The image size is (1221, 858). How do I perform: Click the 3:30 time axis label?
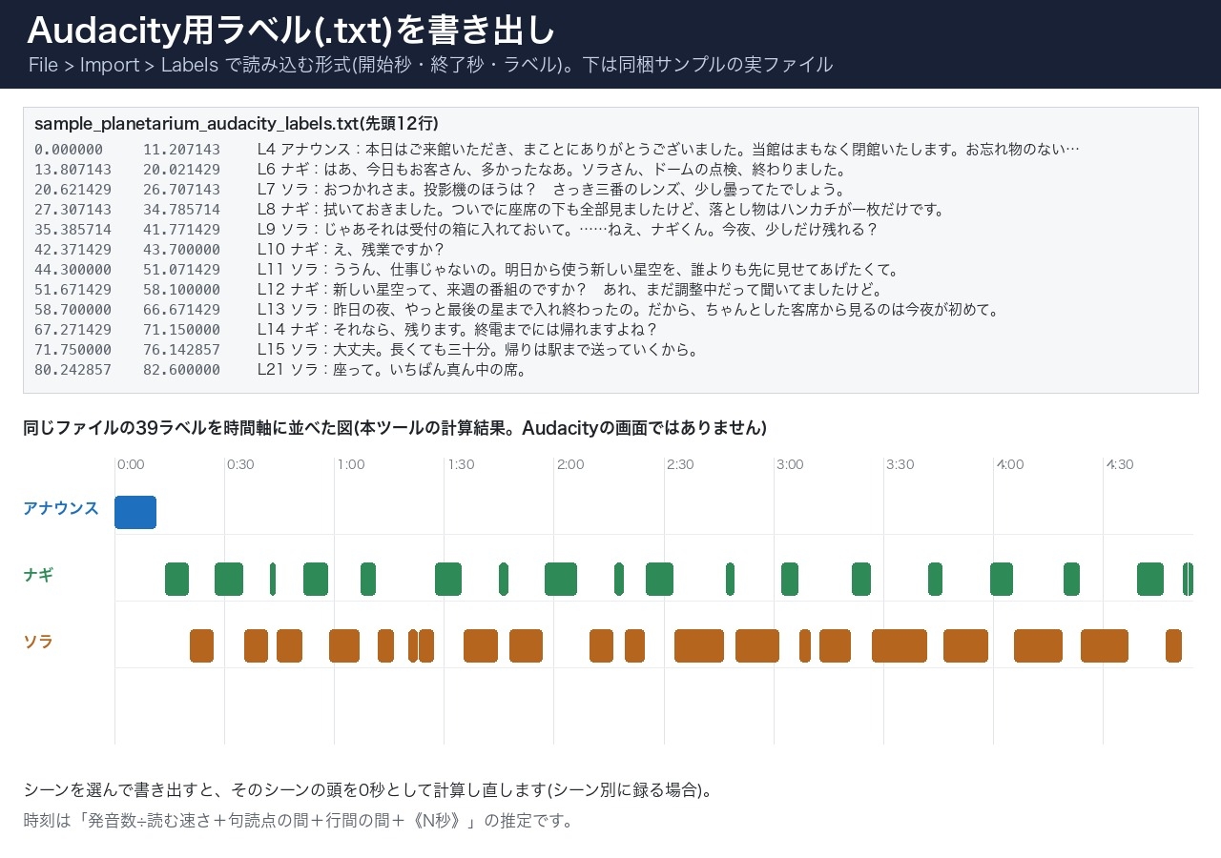tap(900, 464)
